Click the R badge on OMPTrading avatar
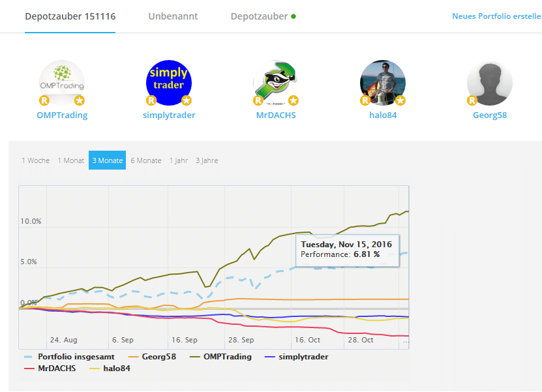Viewport: 542px width, 392px height. (x=44, y=100)
